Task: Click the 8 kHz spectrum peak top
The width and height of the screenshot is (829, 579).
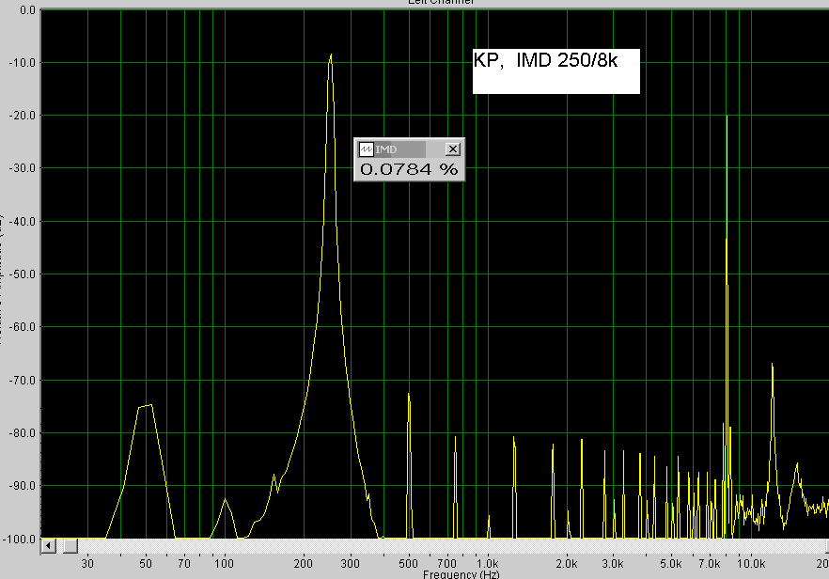Action: (727, 117)
